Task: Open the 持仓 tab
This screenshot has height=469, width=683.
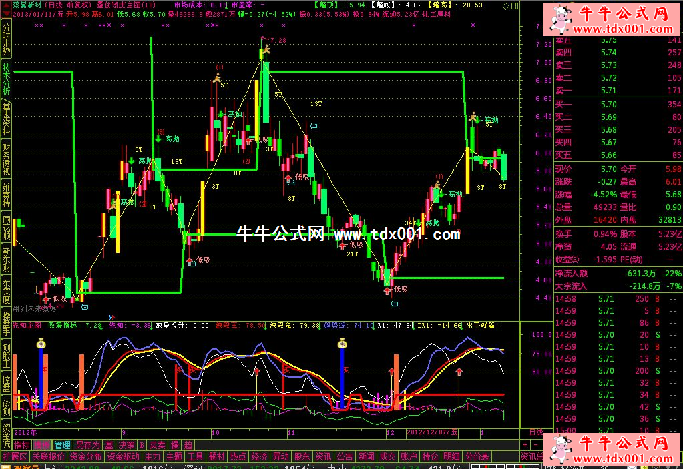Action: 430,457
